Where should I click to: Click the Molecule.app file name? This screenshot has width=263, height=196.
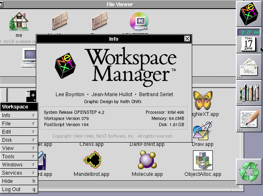click(x=147, y=174)
